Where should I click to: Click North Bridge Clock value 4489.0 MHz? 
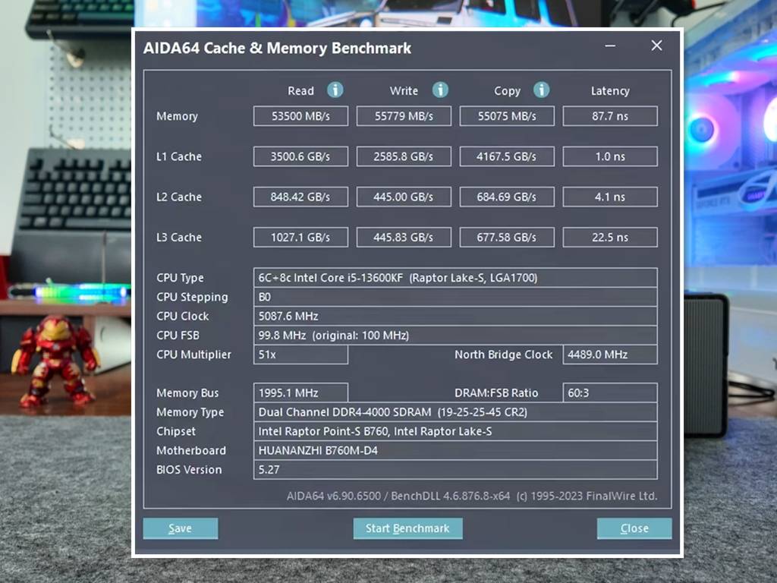(610, 355)
